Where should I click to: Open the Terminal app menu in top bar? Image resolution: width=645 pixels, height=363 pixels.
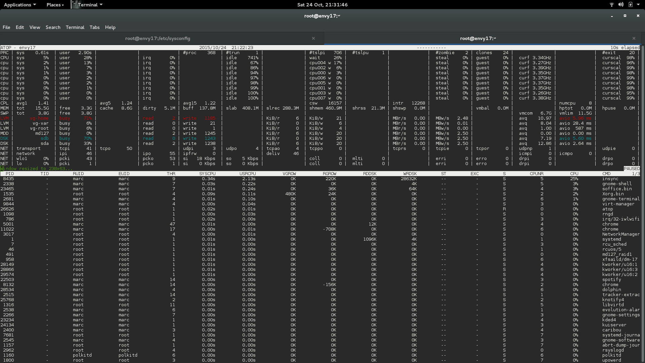(x=88, y=5)
